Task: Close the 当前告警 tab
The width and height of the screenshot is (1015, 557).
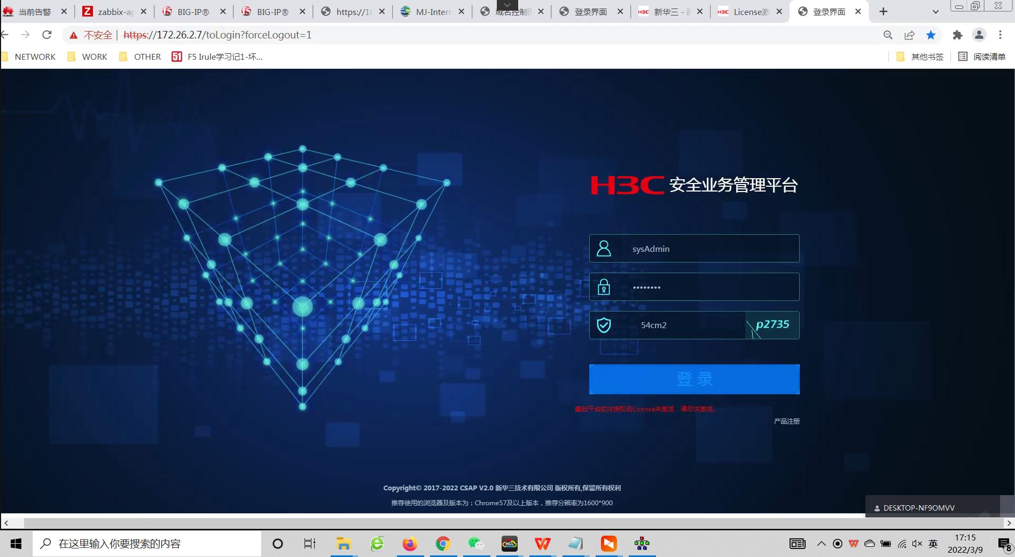Action: (x=64, y=12)
